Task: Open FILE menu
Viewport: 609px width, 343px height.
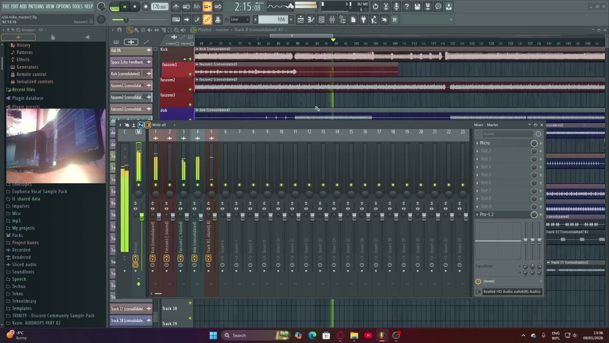Action: (x=6, y=7)
